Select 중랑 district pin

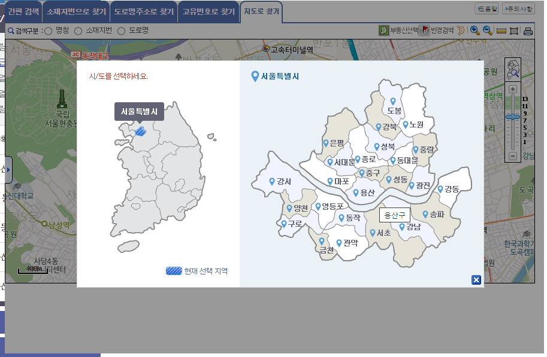[x=415, y=149]
